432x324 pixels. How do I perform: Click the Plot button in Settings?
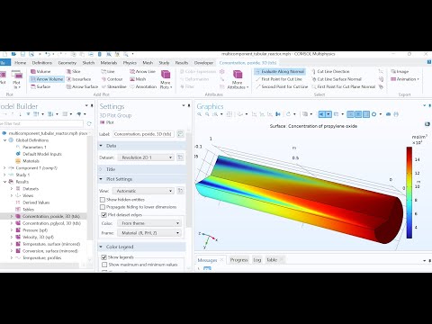(x=107, y=122)
